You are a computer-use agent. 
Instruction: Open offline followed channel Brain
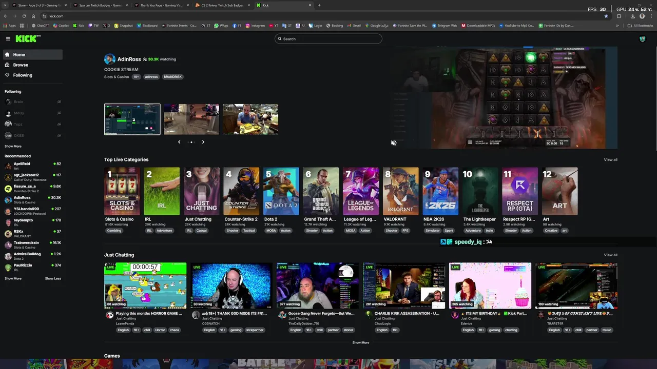[33, 101]
